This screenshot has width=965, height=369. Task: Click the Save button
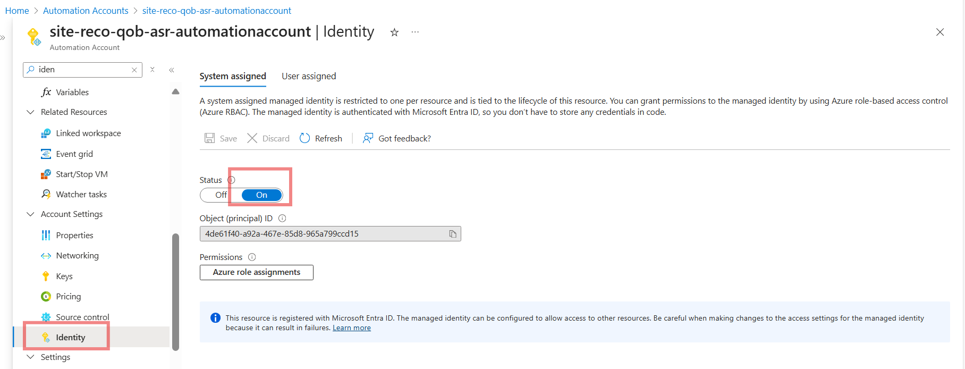tap(221, 138)
